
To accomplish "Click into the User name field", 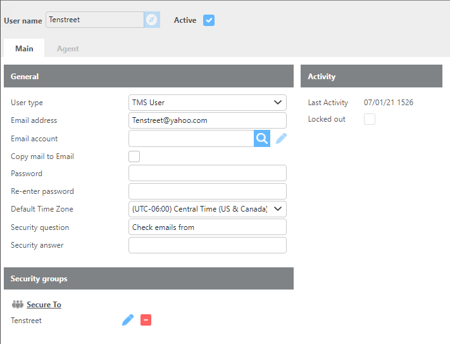I will (94, 20).
